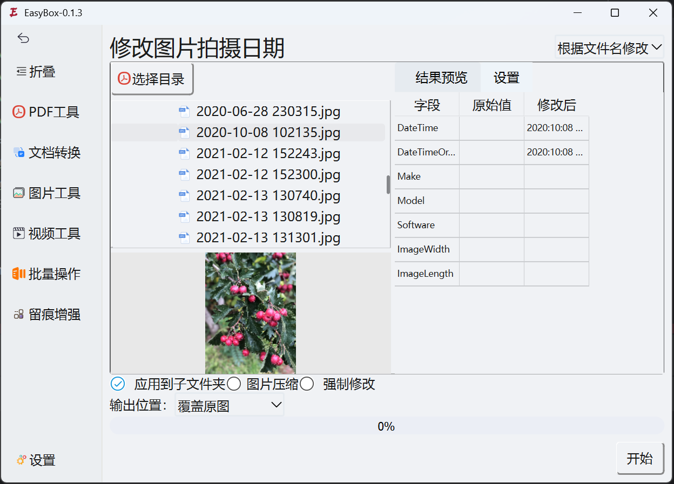
Task: Click the Software field cell
Action: 427,225
